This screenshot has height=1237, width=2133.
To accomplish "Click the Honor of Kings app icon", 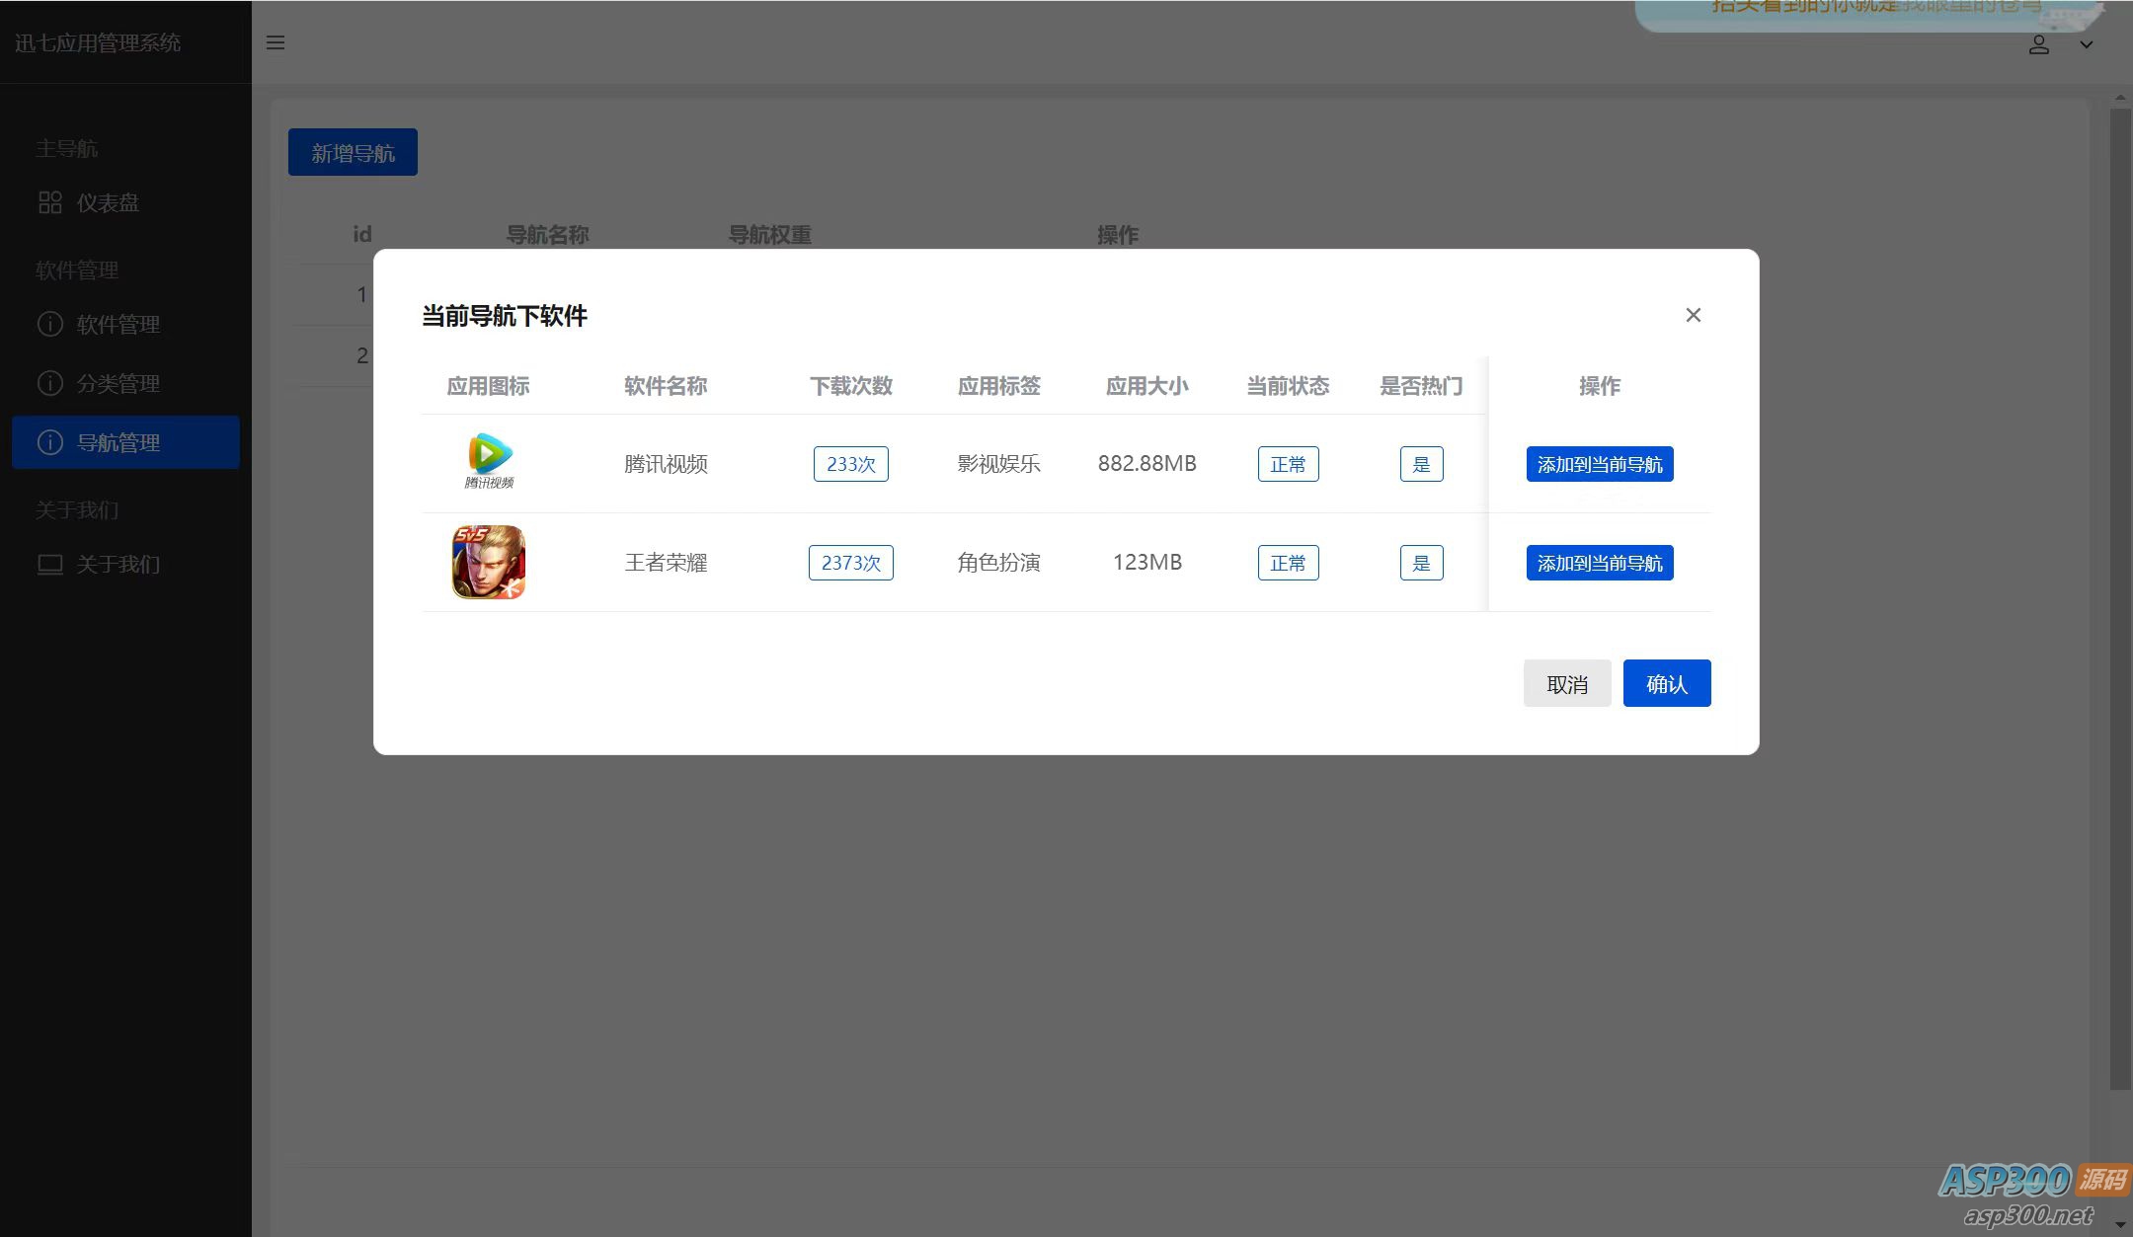I will pos(489,562).
